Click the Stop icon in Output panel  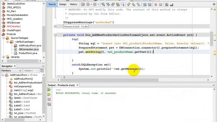pyautogui.click(x=49, y=99)
